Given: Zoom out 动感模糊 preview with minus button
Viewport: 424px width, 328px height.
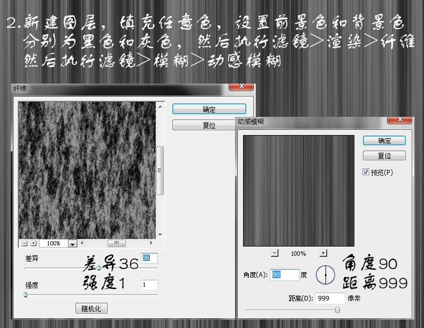Looking at the screenshot, I should pos(275,253).
